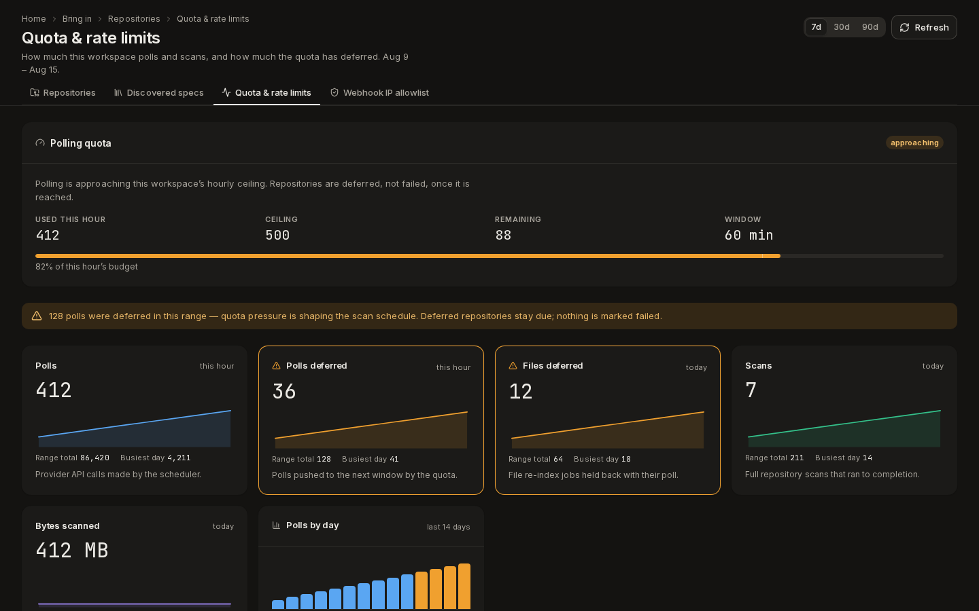Click the hourly budget progress bar
The image size is (979, 611).
[489, 256]
